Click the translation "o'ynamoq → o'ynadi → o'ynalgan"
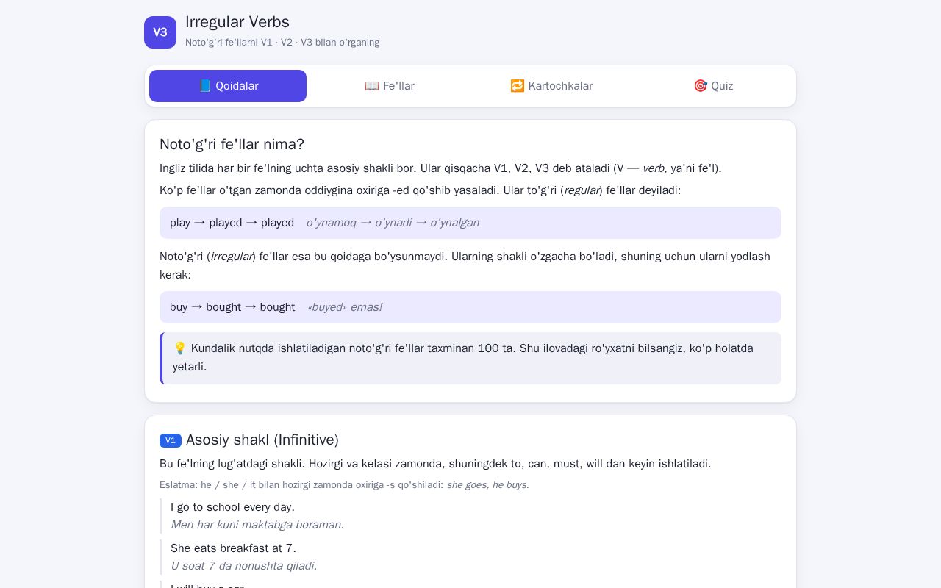Image resolution: width=941 pixels, height=588 pixels. point(393,223)
